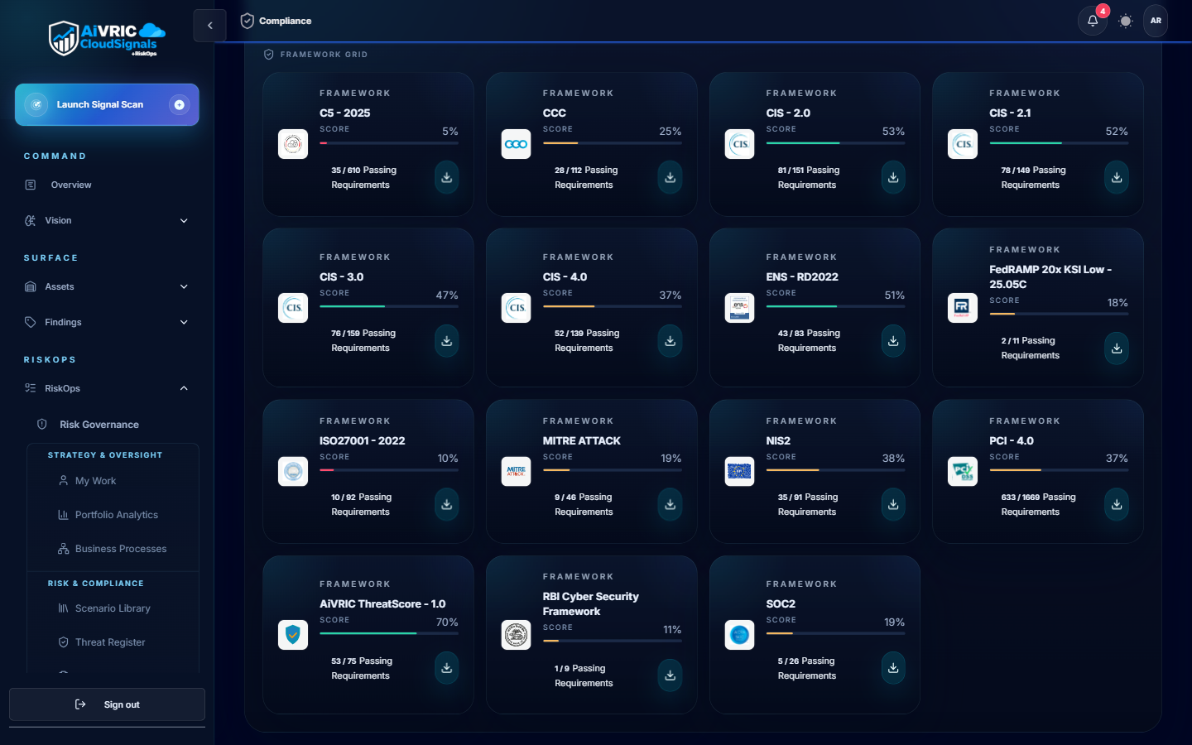Open the Threat Register
The width and height of the screenshot is (1192, 745).
tap(109, 642)
